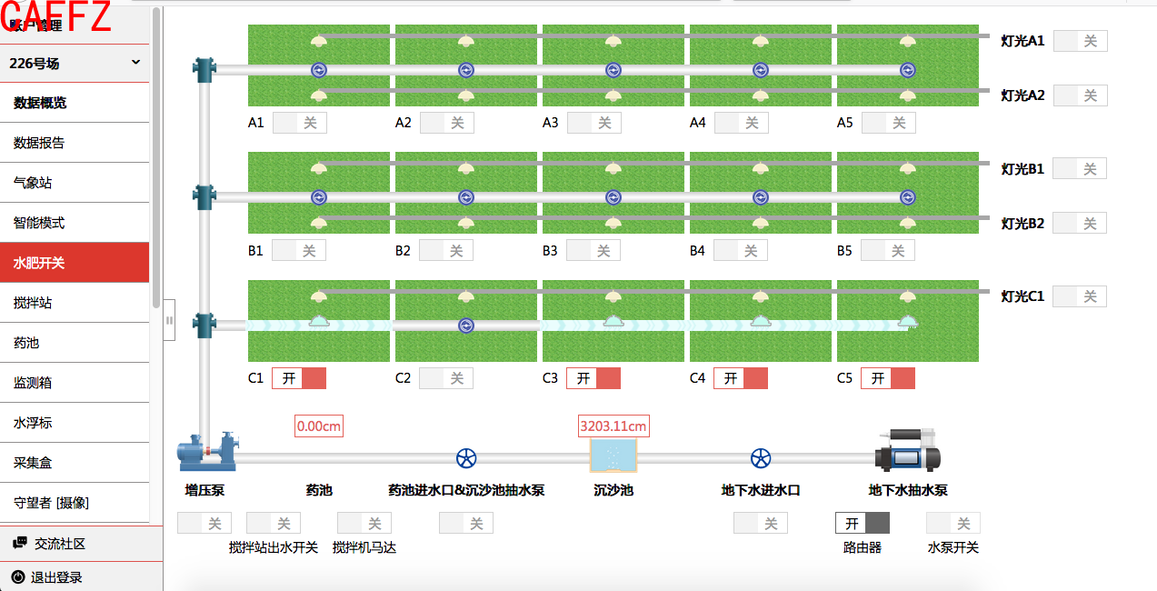Click the sprinkler valve icon in field A1

pos(318,70)
